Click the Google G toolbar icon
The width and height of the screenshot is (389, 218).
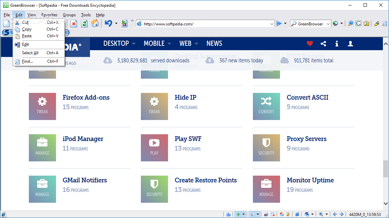tap(358, 24)
